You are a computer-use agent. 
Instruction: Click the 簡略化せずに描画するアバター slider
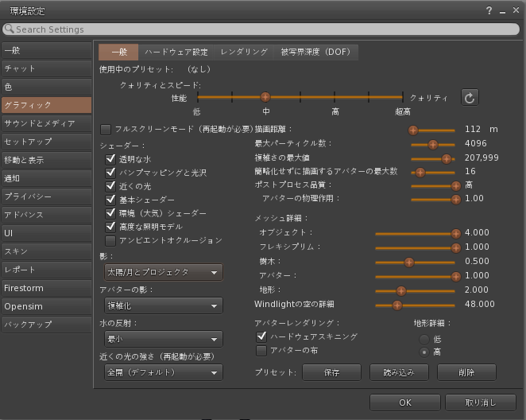433,173
